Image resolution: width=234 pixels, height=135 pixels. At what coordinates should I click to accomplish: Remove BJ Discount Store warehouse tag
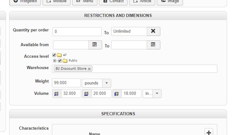[x=89, y=69]
